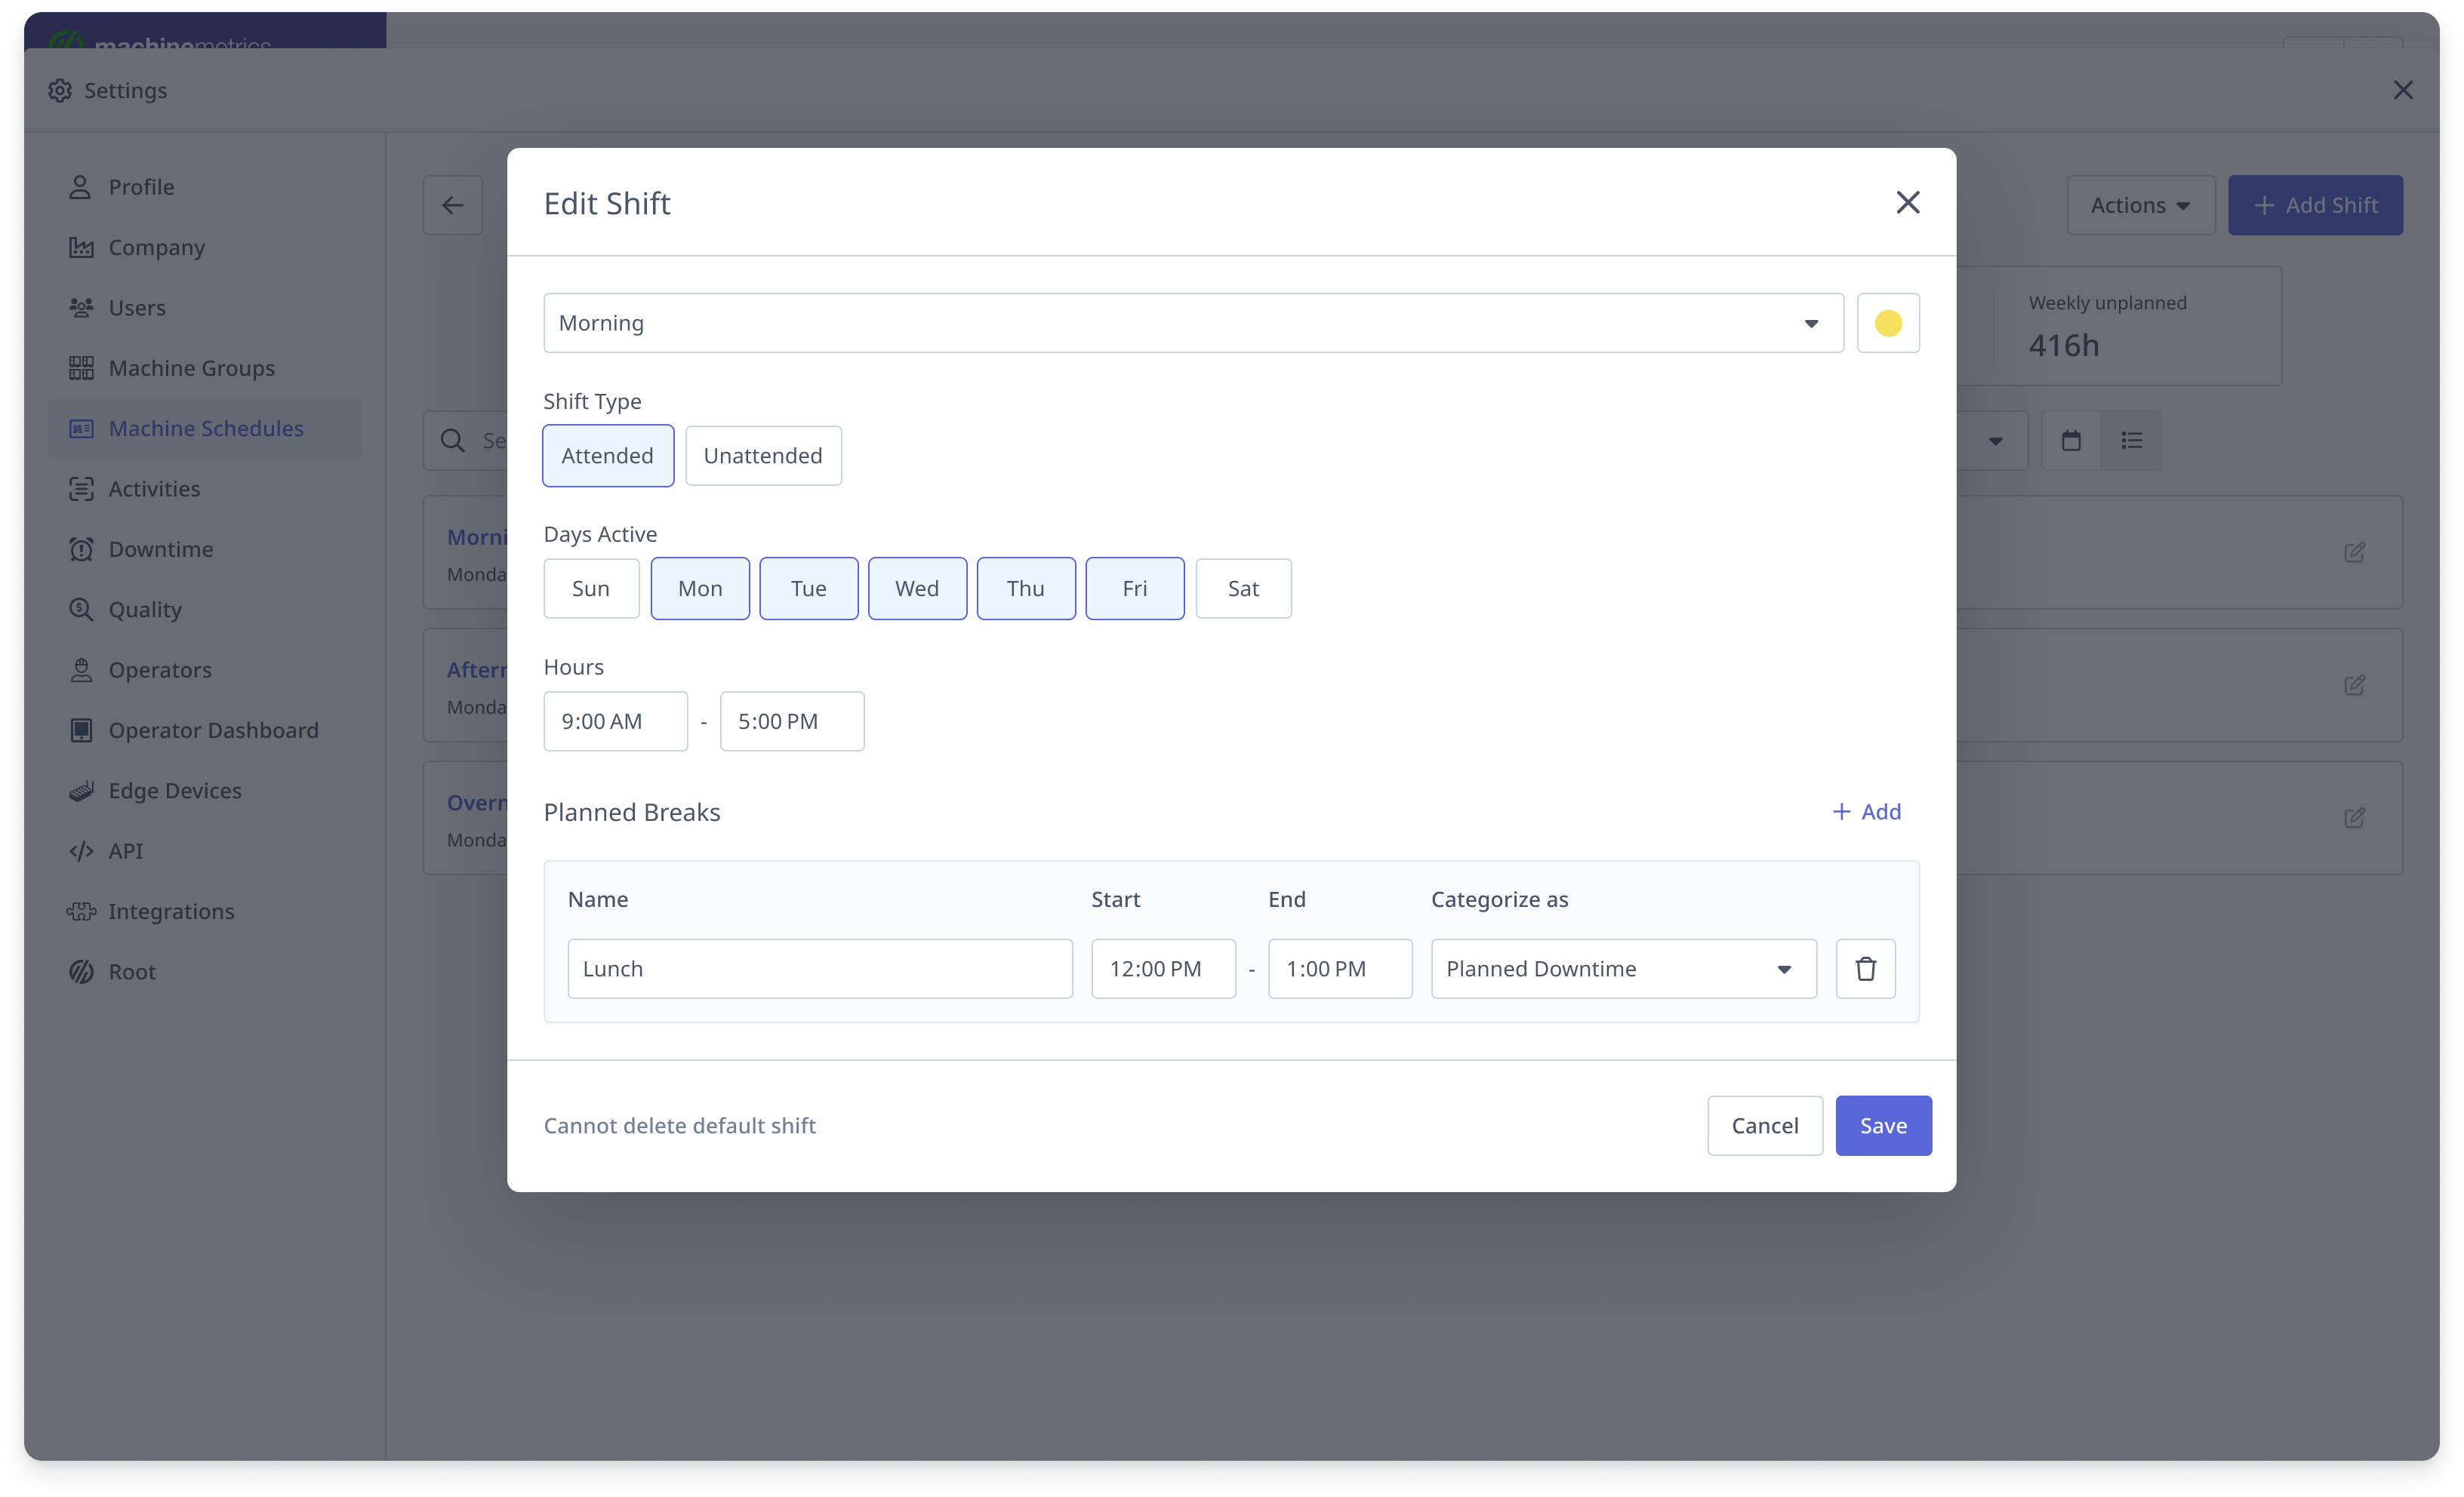Click the Downtime alarm icon in sidebar

coord(80,549)
